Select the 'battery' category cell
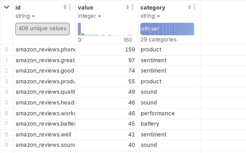Image resolution: width=246 pixels, height=153 pixels. 150,124
